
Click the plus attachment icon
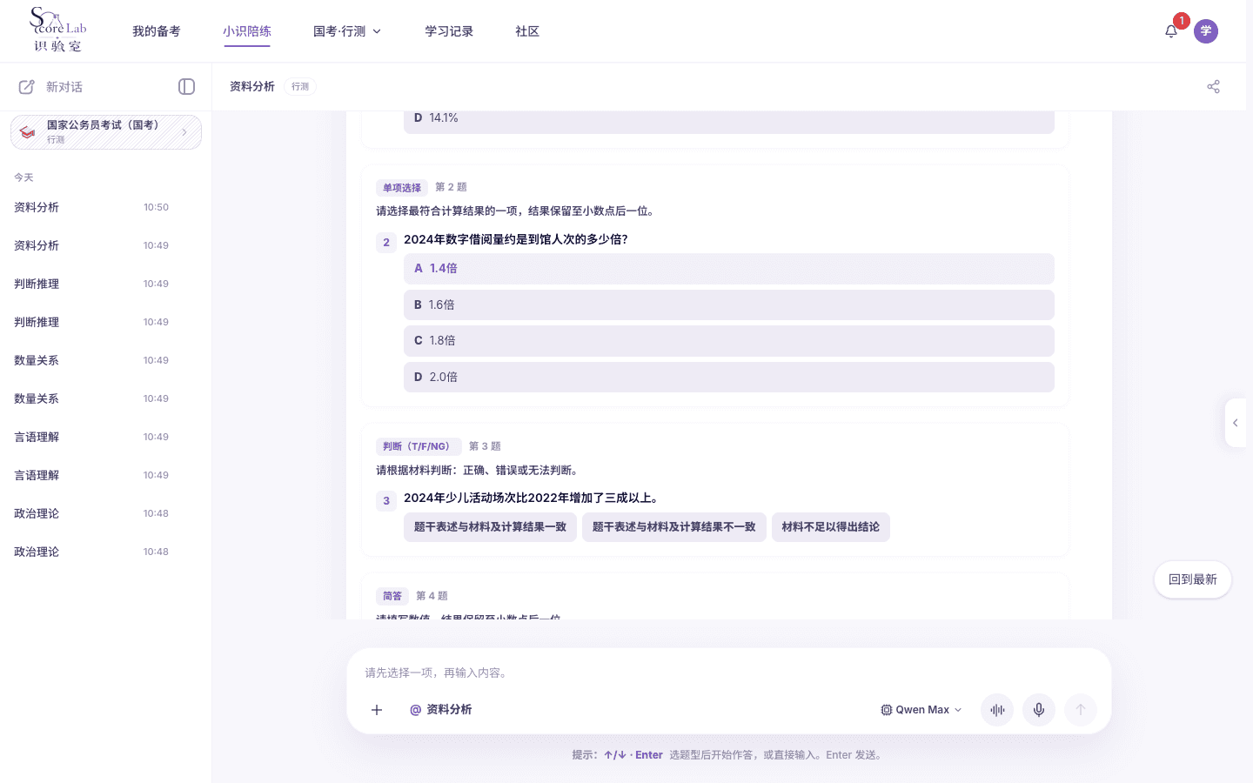377,710
